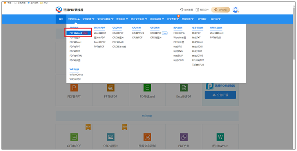Click 迅捷PDF转换器 icon in download panel
The width and height of the screenshot is (297, 151).
coord(210,86)
